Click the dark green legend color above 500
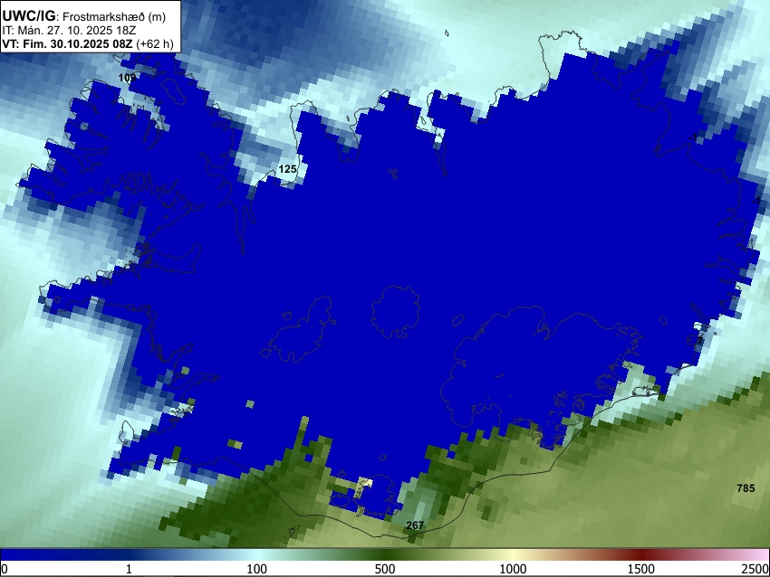 pyautogui.click(x=385, y=555)
